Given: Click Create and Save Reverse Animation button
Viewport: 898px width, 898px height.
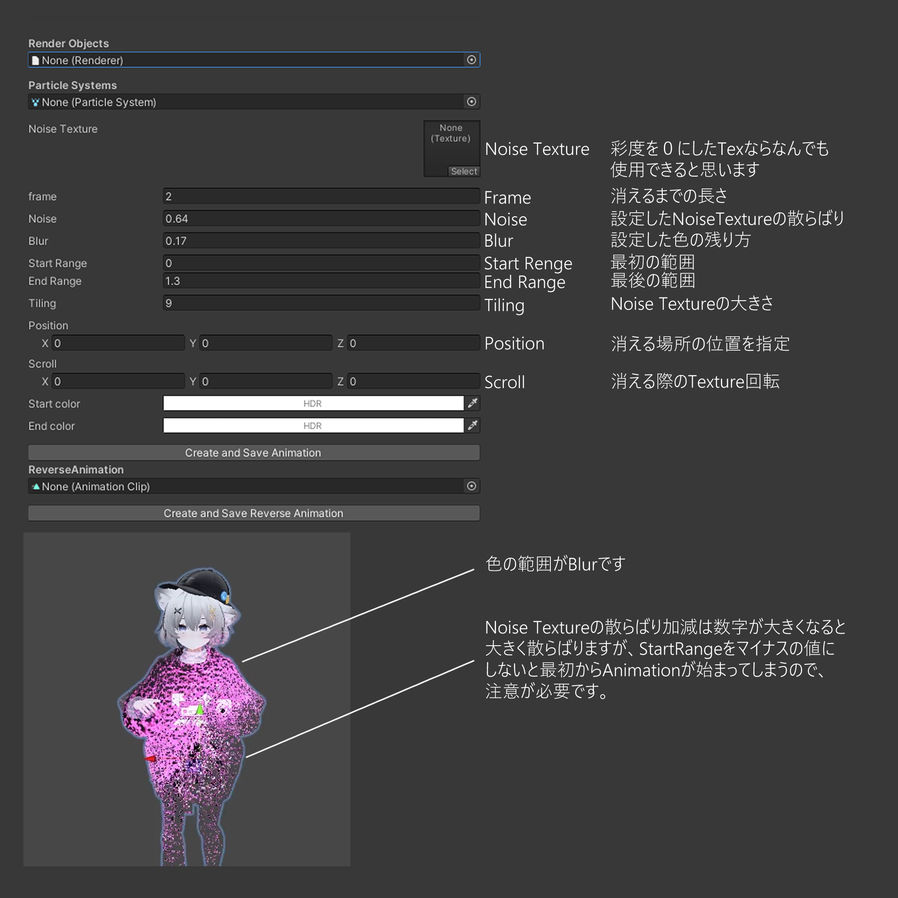Looking at the screenshot, I should 254,513.
